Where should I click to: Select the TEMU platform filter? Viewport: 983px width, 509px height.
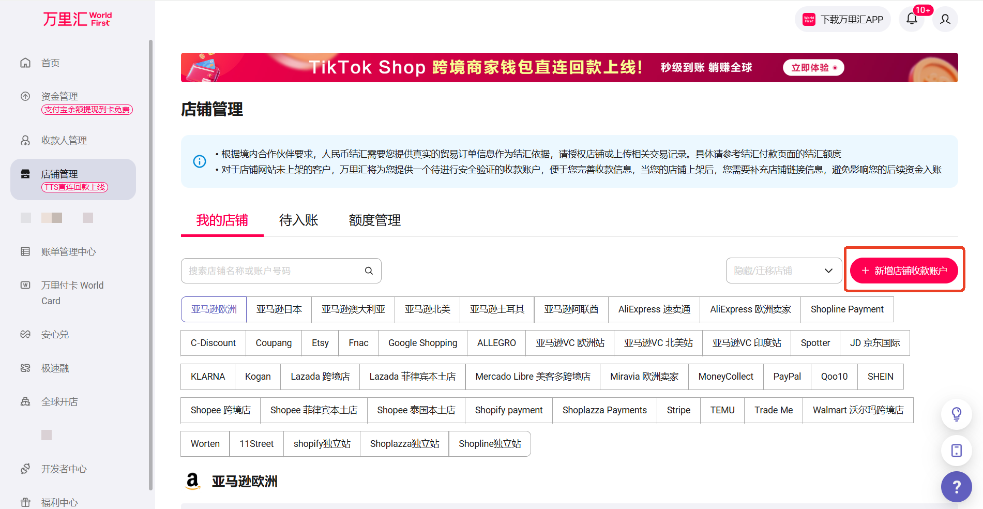(722, 410)
